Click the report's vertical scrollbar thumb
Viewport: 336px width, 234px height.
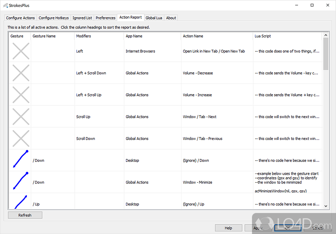tap(326, 54)
